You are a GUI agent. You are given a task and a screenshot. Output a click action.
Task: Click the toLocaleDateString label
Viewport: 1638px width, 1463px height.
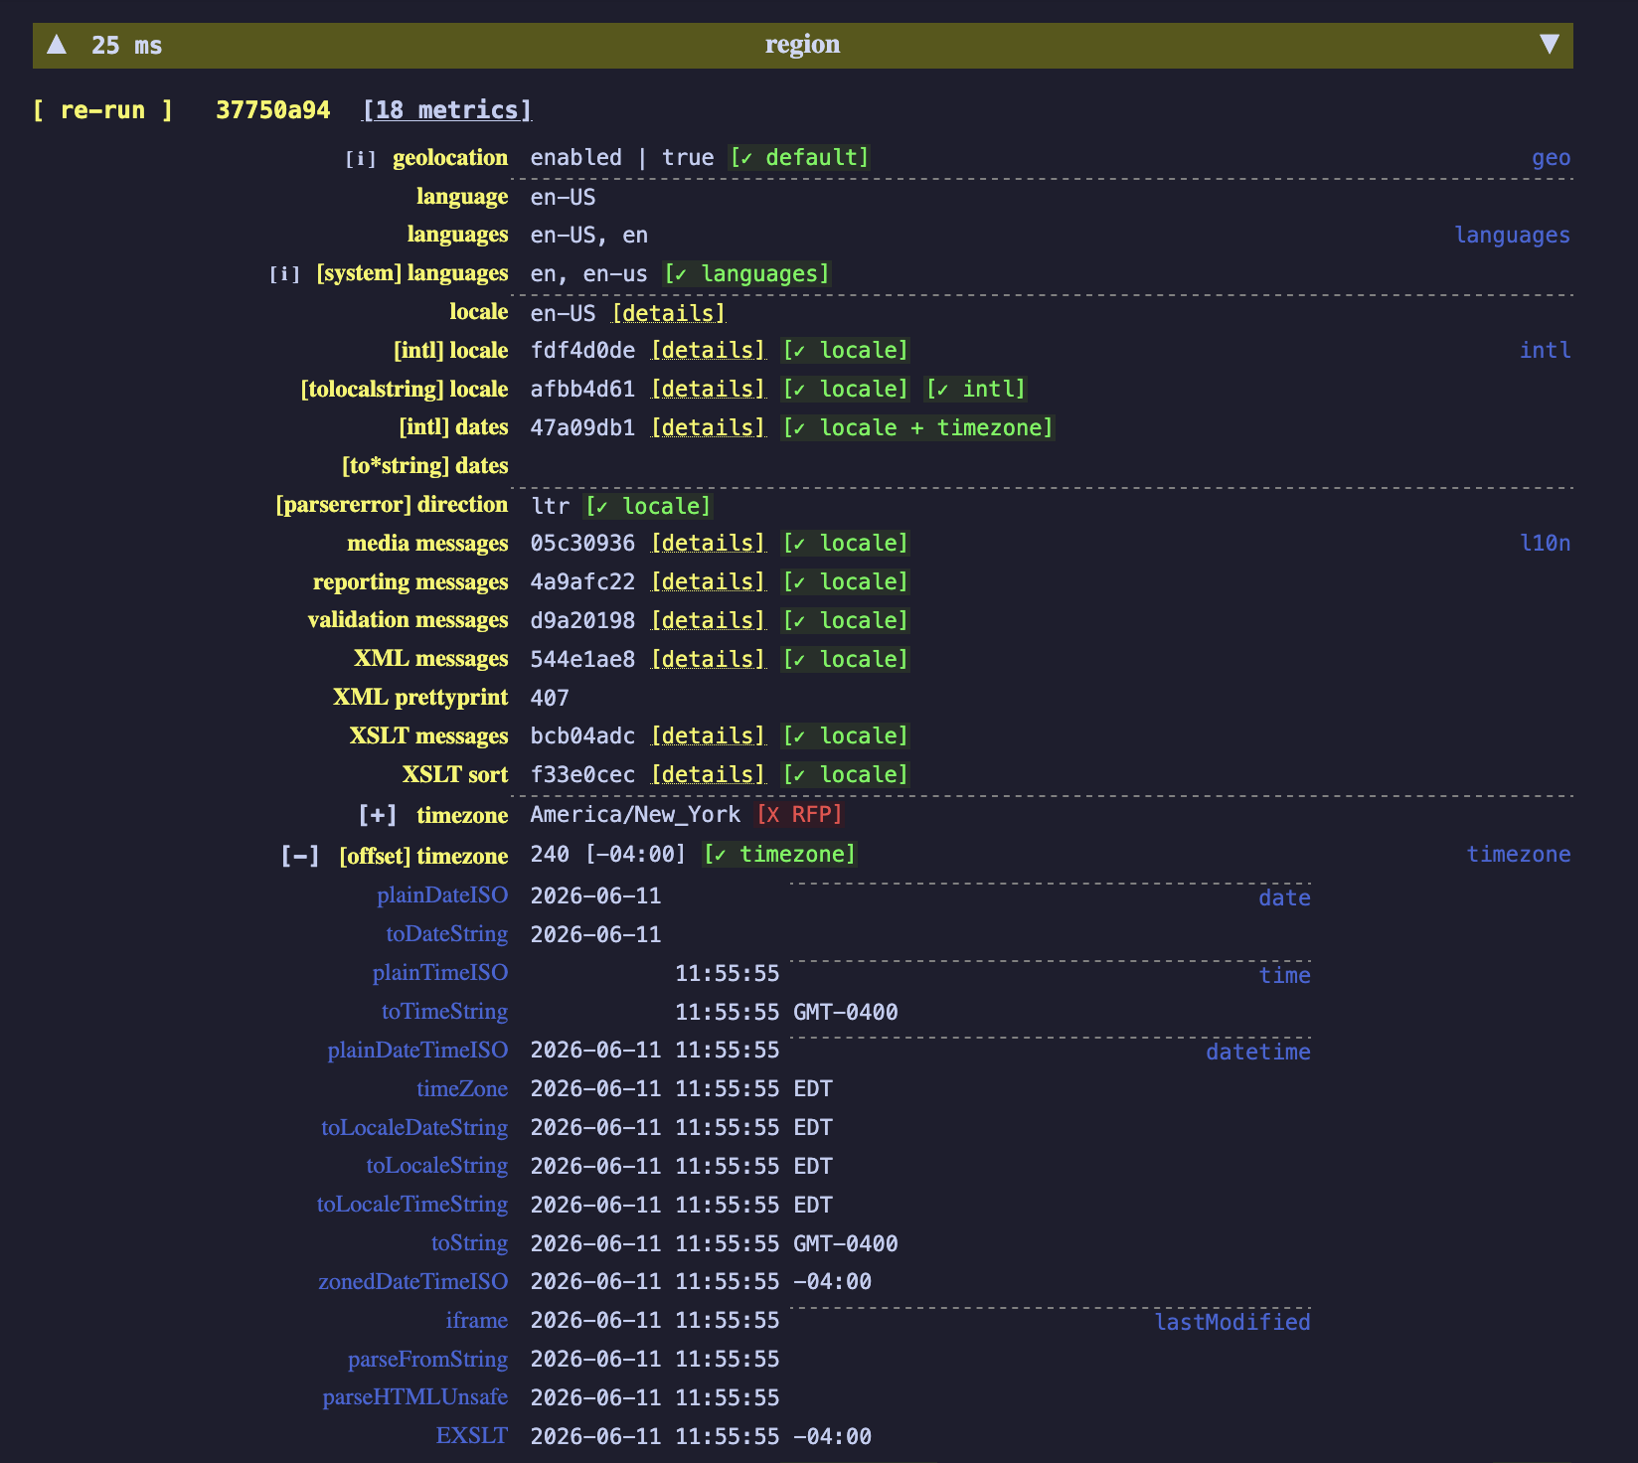click(x=414, y=1128)
